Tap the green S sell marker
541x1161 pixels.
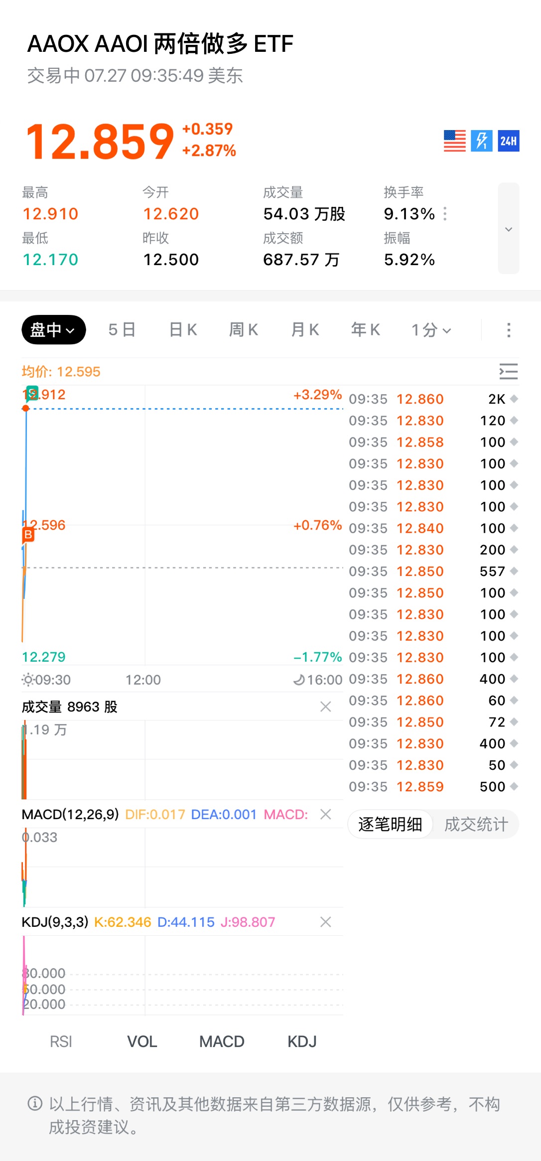coord(32,393)
